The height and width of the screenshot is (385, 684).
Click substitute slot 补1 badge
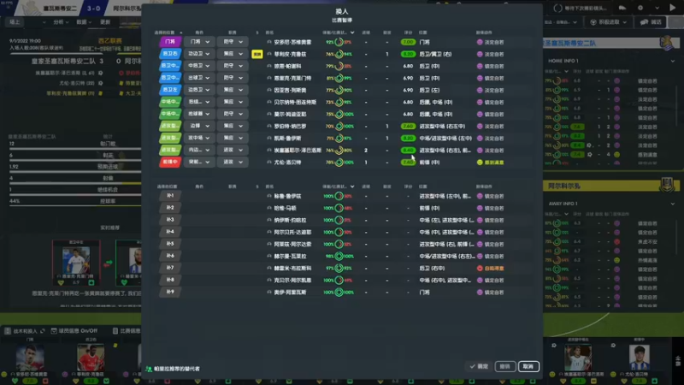click(169, 196)
